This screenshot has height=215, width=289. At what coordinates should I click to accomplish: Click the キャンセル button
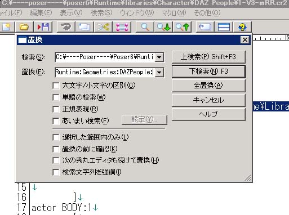pos(208,100)
